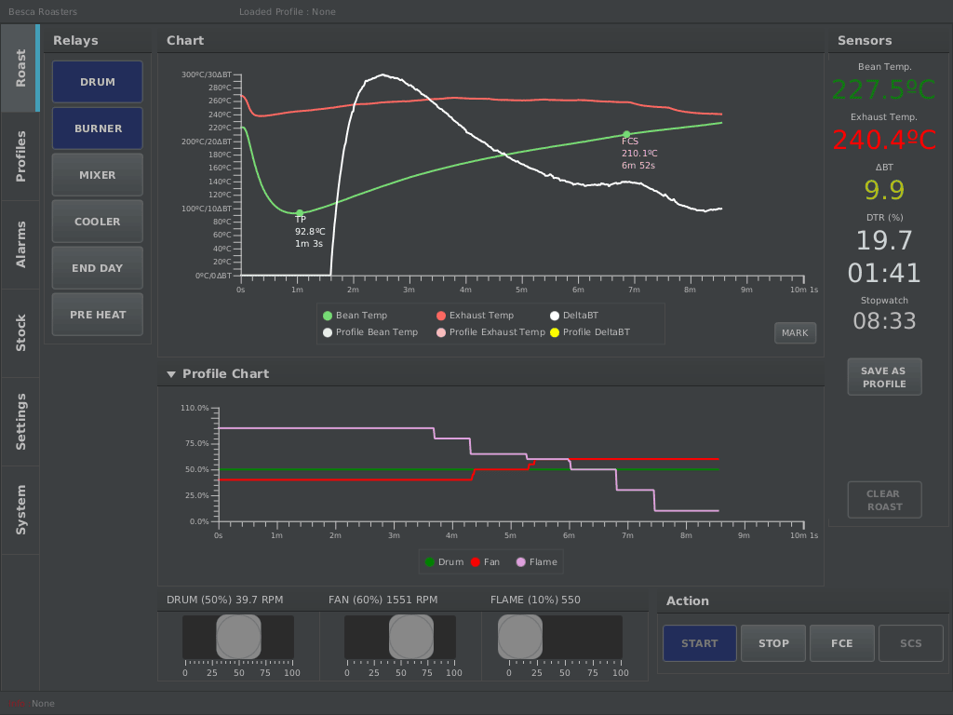Toggle the DRUM relay
Screen dimensions: 953x715
coord(97,82)
